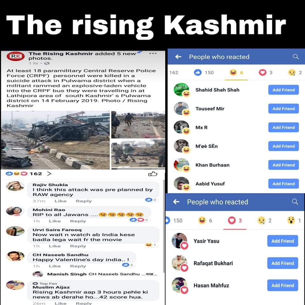
Task: Open search in upper People who reacted header
Action: click(x=296, y=57)
